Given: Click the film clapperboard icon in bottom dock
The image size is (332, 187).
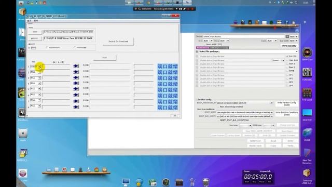Looking at the screenshot, I should click(179, 182).
